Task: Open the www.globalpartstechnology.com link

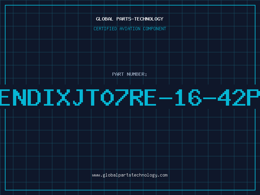Action: (x=130, y=175)
